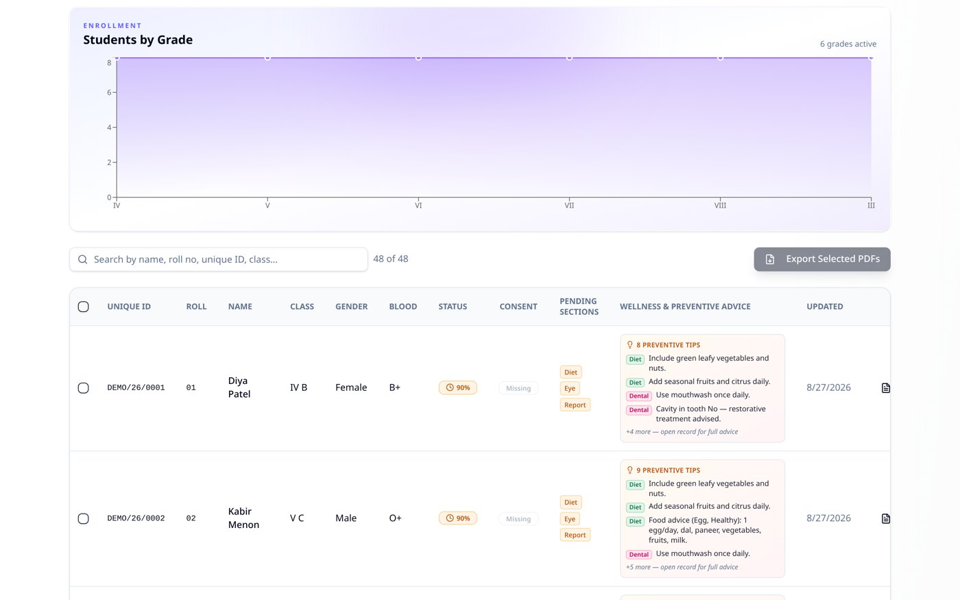Click the PDF icon on Export Selected PDFs

(x=770, y=259)
